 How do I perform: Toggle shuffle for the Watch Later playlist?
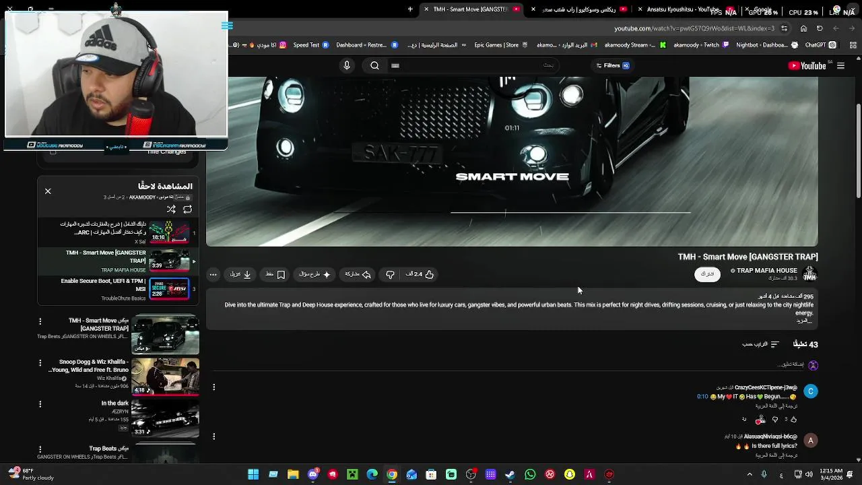pyautogui.click(x=171, y=209)
